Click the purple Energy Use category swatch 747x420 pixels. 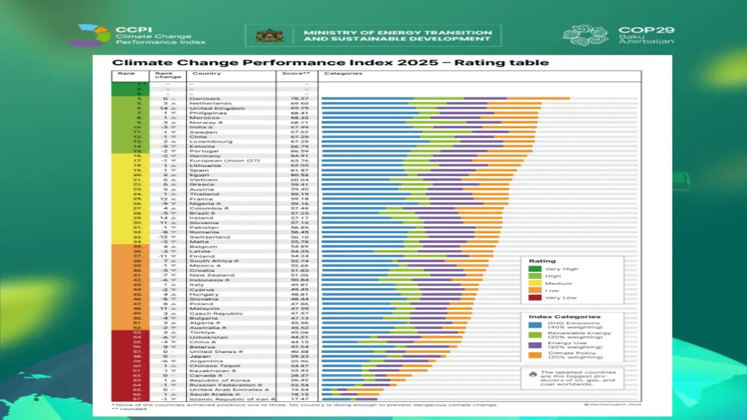(x=535, y=345)
